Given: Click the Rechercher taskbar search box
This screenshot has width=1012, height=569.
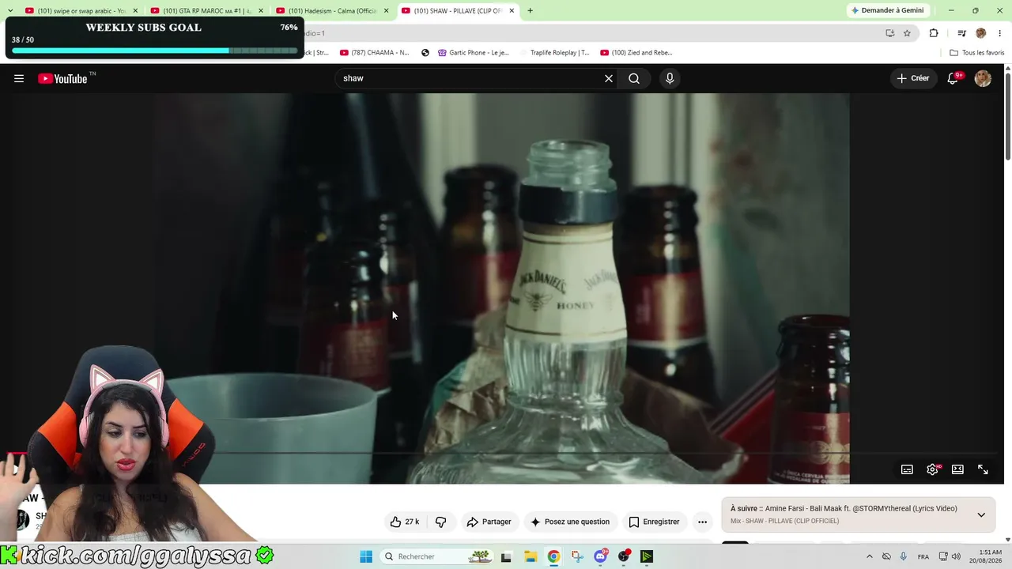Looking at the screenshot, I should click(x=436, y=556).
